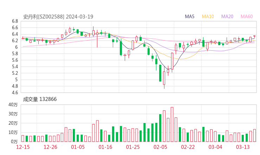The width and height of the screenshot is (260, 155).
Task: Click the tallest red volume bar near 02-05
Action: [x=172, y=124]
